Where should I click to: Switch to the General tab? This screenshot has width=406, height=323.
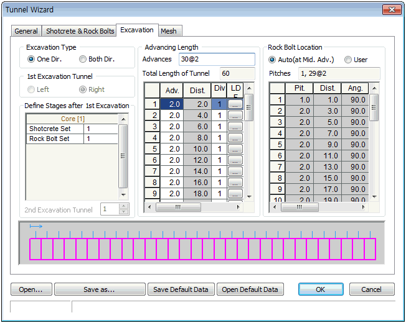point(26,31)
